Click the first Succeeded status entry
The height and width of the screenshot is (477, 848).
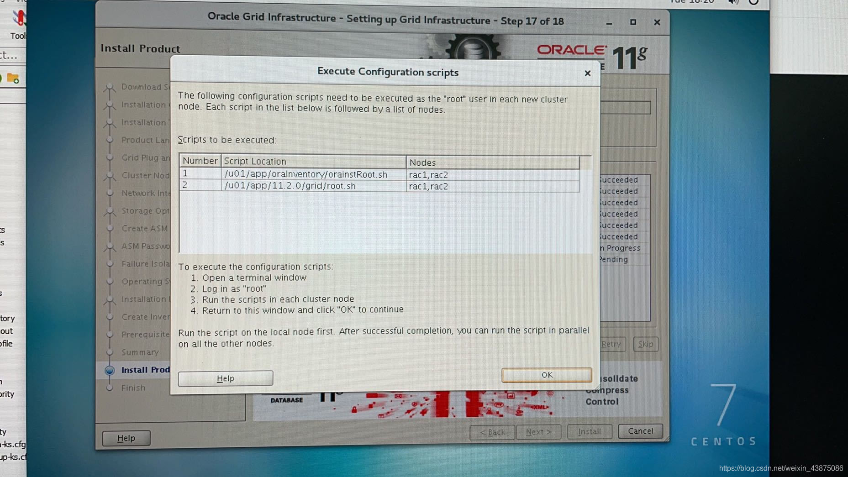pyautogui.click(x=619, y=180)
